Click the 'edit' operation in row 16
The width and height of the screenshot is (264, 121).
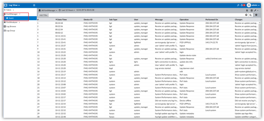181,71
